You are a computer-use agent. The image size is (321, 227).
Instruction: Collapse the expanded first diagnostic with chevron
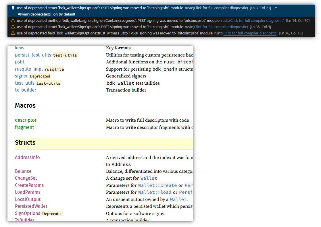(x=276, y=8)
